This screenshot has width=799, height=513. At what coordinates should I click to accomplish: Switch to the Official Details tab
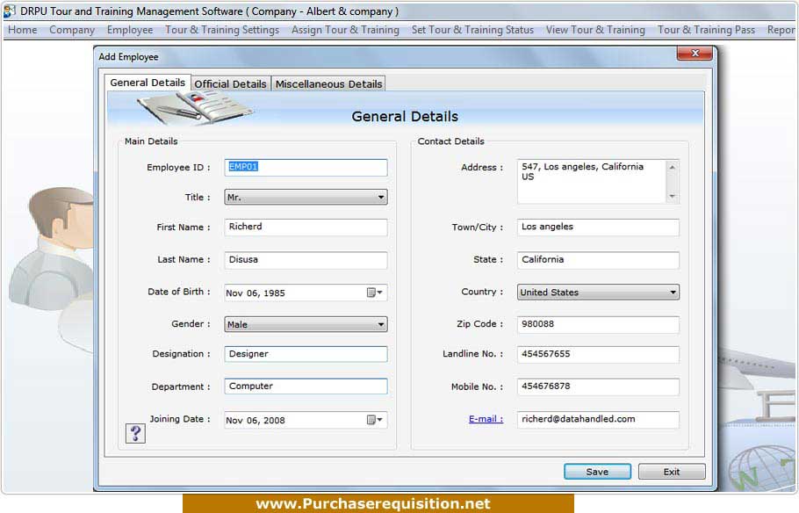pyautogui.click(x=230, y=83)
